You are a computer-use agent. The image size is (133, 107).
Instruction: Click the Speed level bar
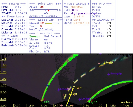point(52,23)
